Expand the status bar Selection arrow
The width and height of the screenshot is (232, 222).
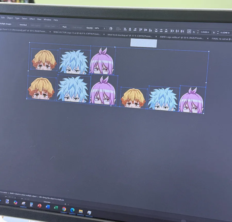[x=65, y=204]
